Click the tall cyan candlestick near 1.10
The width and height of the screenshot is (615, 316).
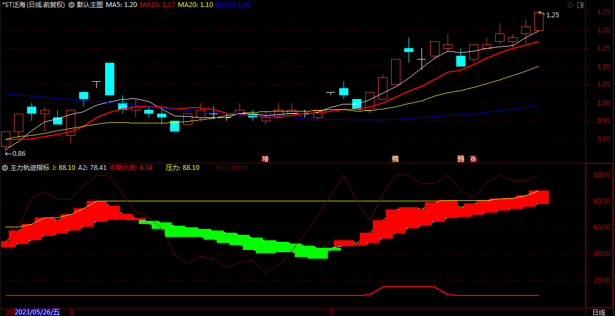(109, 78)
